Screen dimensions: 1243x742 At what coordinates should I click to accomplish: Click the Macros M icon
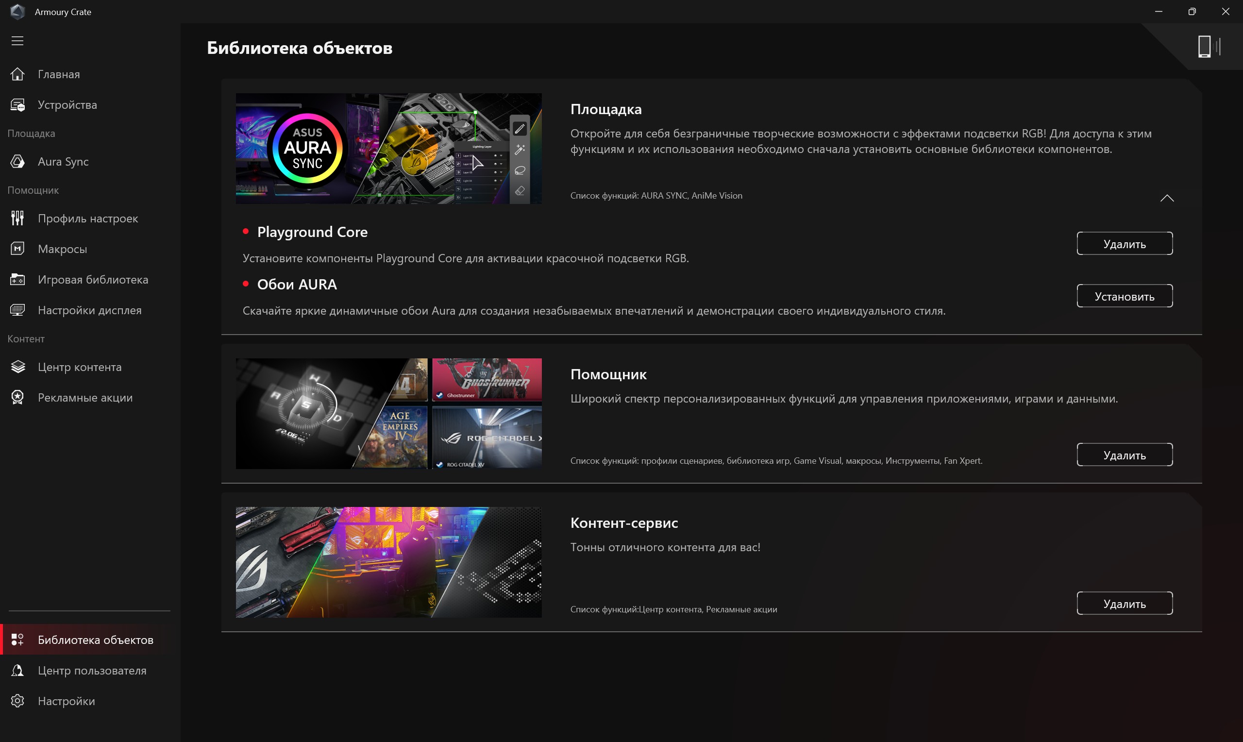point(17,249)
